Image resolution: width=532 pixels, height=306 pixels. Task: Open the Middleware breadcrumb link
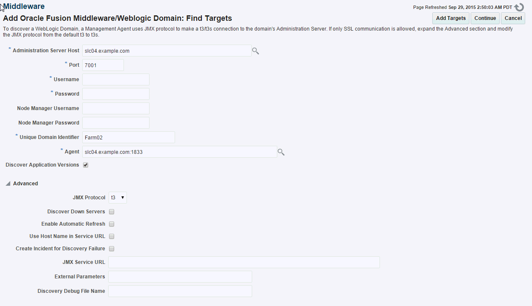[x=24, y=6]
